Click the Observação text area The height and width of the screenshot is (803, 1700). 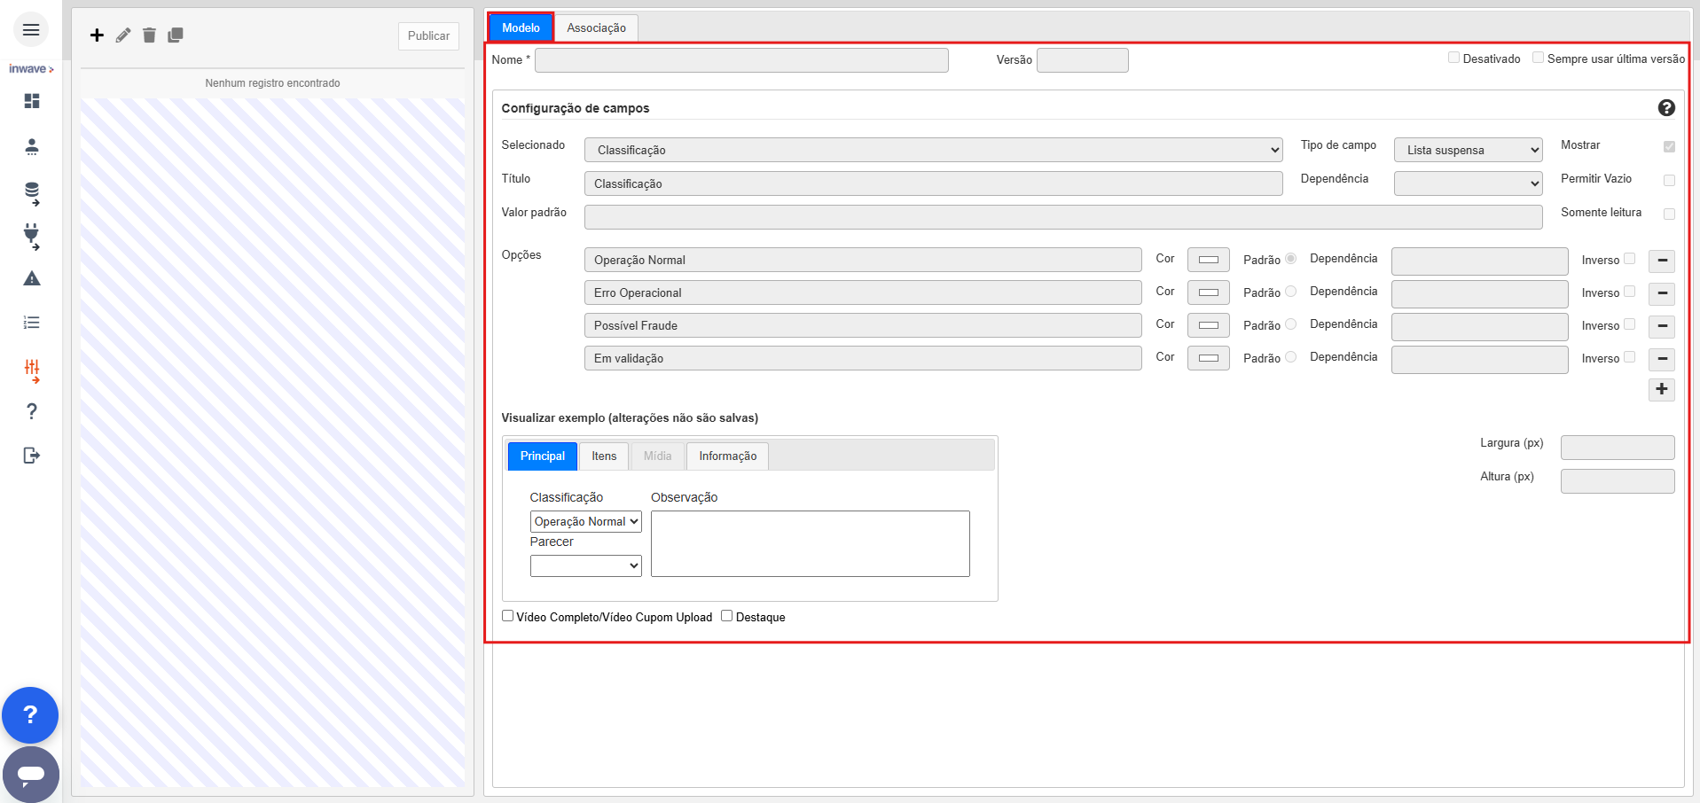click(811, 543)
